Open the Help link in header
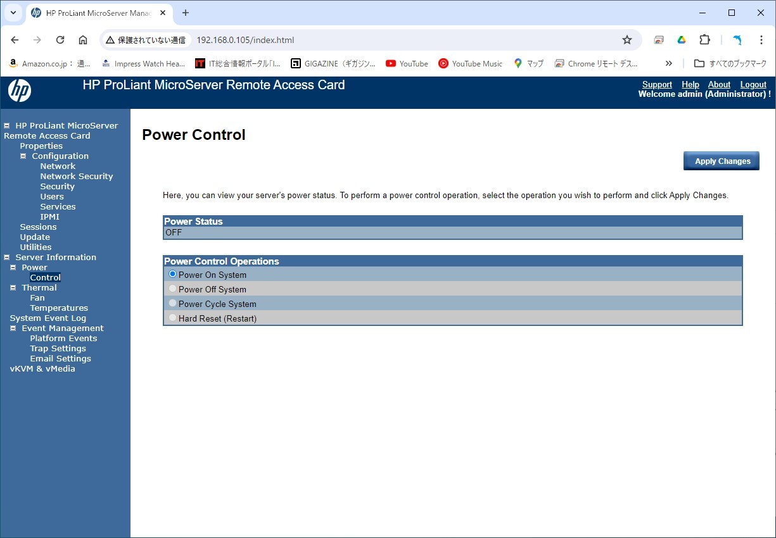 pyautogui.click(x=690, y=84)
